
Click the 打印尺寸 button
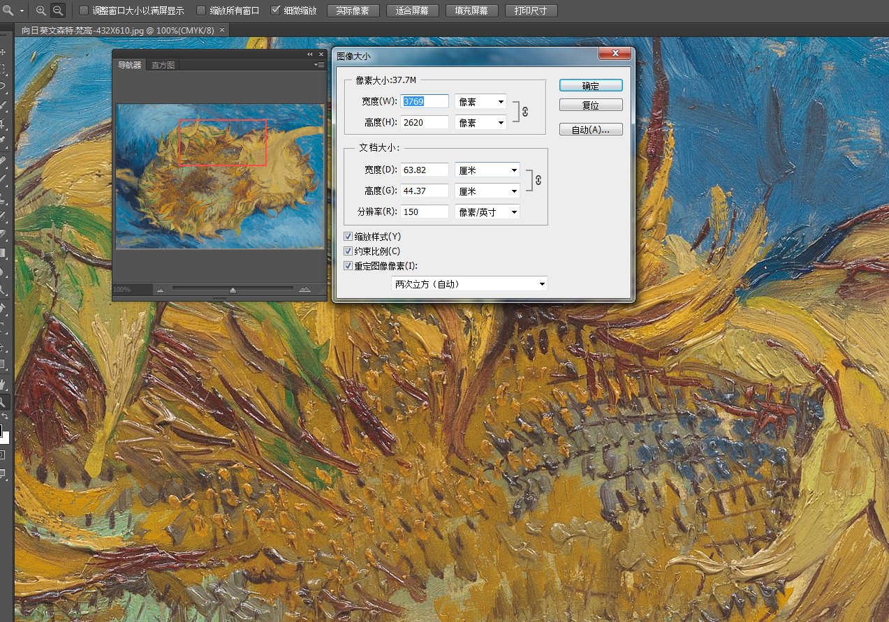coord(531,10)
